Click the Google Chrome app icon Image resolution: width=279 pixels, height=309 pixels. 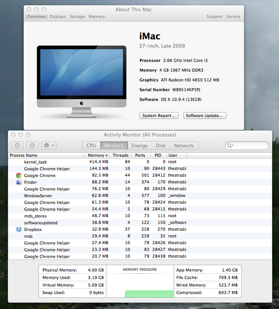19,175
